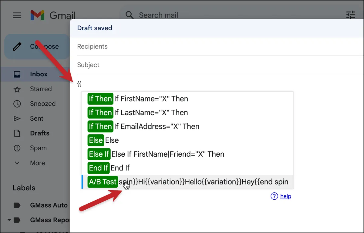Collapse the GMass Reports label triangle
Image resolution: width=364 pixels, height=233 pixels.
pos(9,220)
